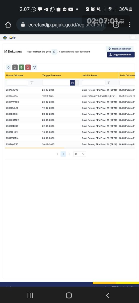Open the filter menu for Judul Dokumen
139x303 pixels.
[x=109, y=83]
